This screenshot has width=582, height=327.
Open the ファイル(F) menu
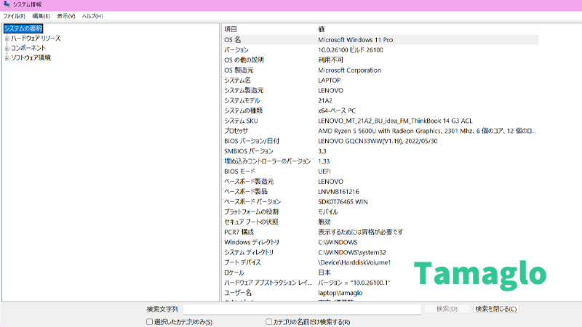click(x=14, y=16)
